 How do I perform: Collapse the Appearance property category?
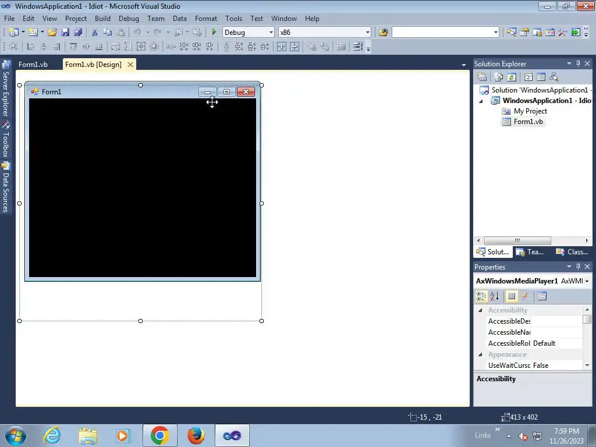coord(480,354)
